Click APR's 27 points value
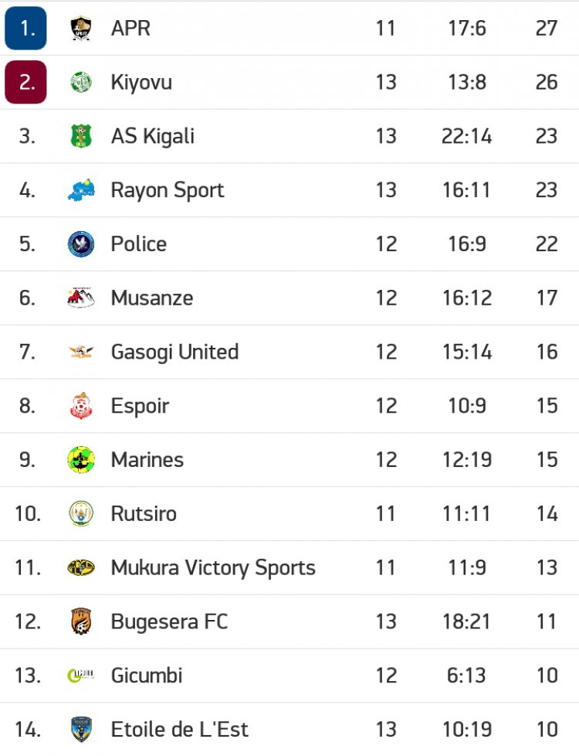 click(547, 29)
